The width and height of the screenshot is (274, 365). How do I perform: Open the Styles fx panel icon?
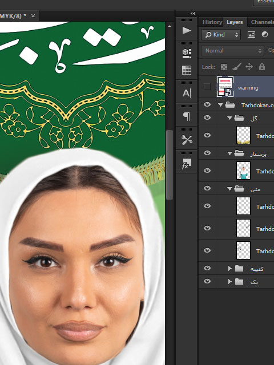[x=187, y=164]
